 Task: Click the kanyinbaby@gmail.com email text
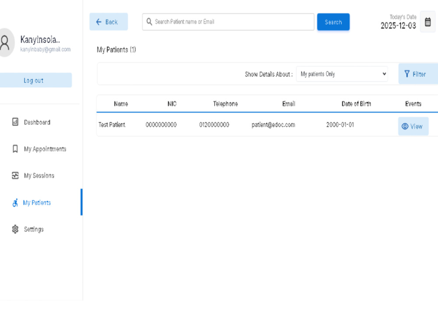[x=45, y=50]
